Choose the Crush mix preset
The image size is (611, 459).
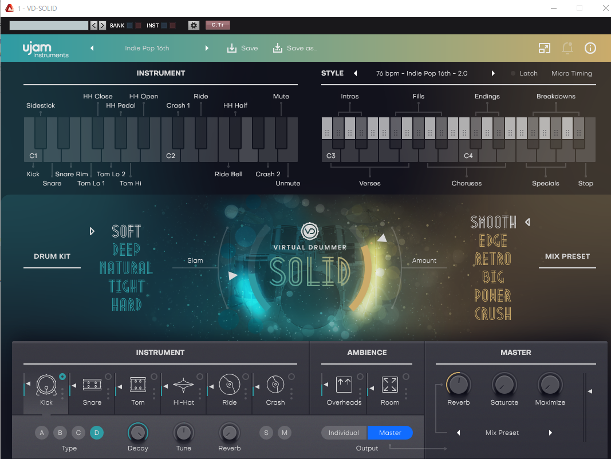tap(493, 314)
